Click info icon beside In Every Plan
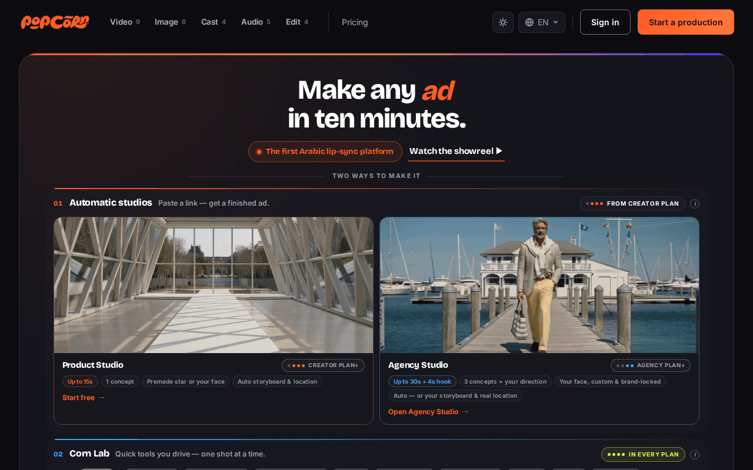Image resolution: width=753 pixels, height=470 pixels. pyautogui.click(x=695, y=455)
